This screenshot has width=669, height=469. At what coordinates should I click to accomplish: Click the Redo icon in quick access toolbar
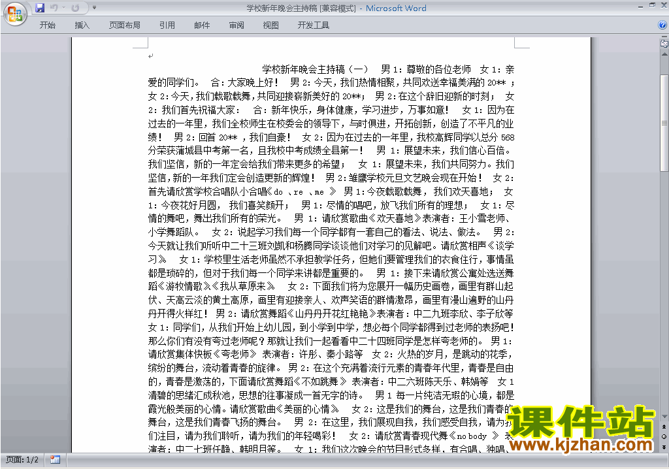pyautogui.click(x=76, y=8)
